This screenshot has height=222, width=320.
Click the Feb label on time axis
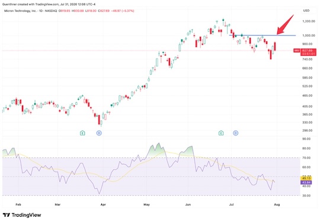click(x=18, y=204)
